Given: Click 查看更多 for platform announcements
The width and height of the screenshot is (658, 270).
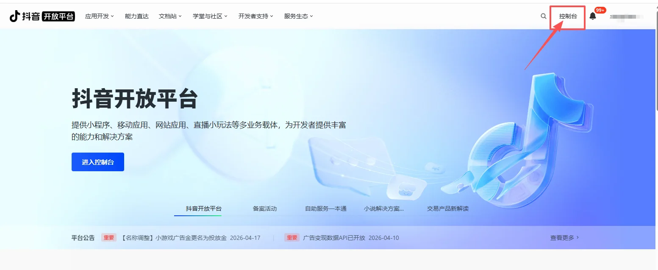Looking at the screenshot, I should (564, 238).
